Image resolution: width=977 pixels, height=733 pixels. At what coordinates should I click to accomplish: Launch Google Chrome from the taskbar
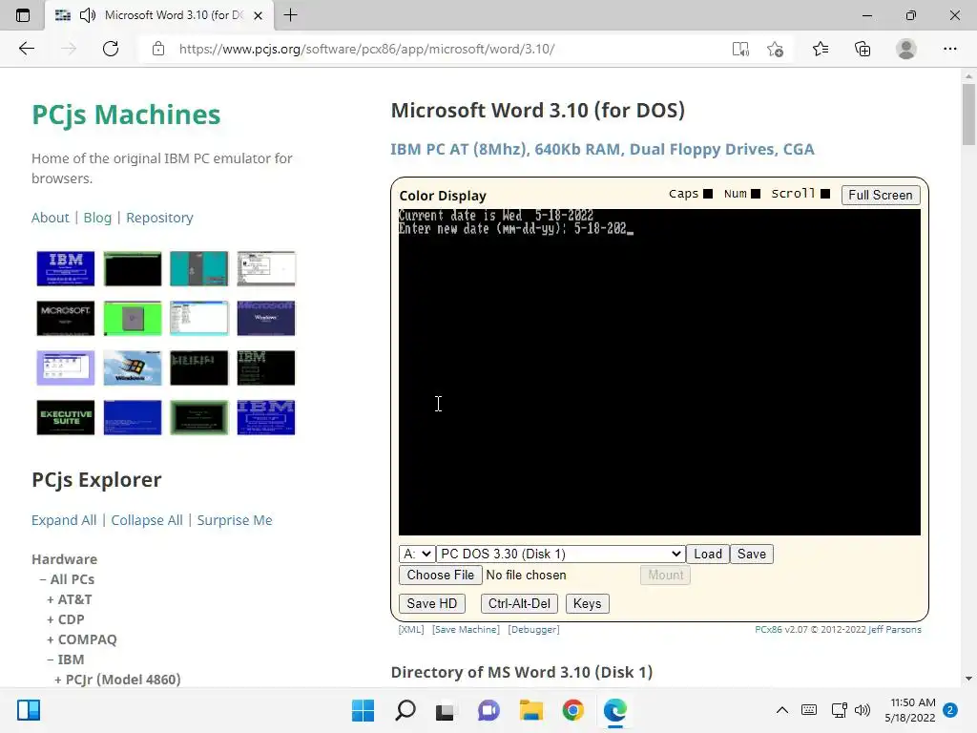point(572,710)
